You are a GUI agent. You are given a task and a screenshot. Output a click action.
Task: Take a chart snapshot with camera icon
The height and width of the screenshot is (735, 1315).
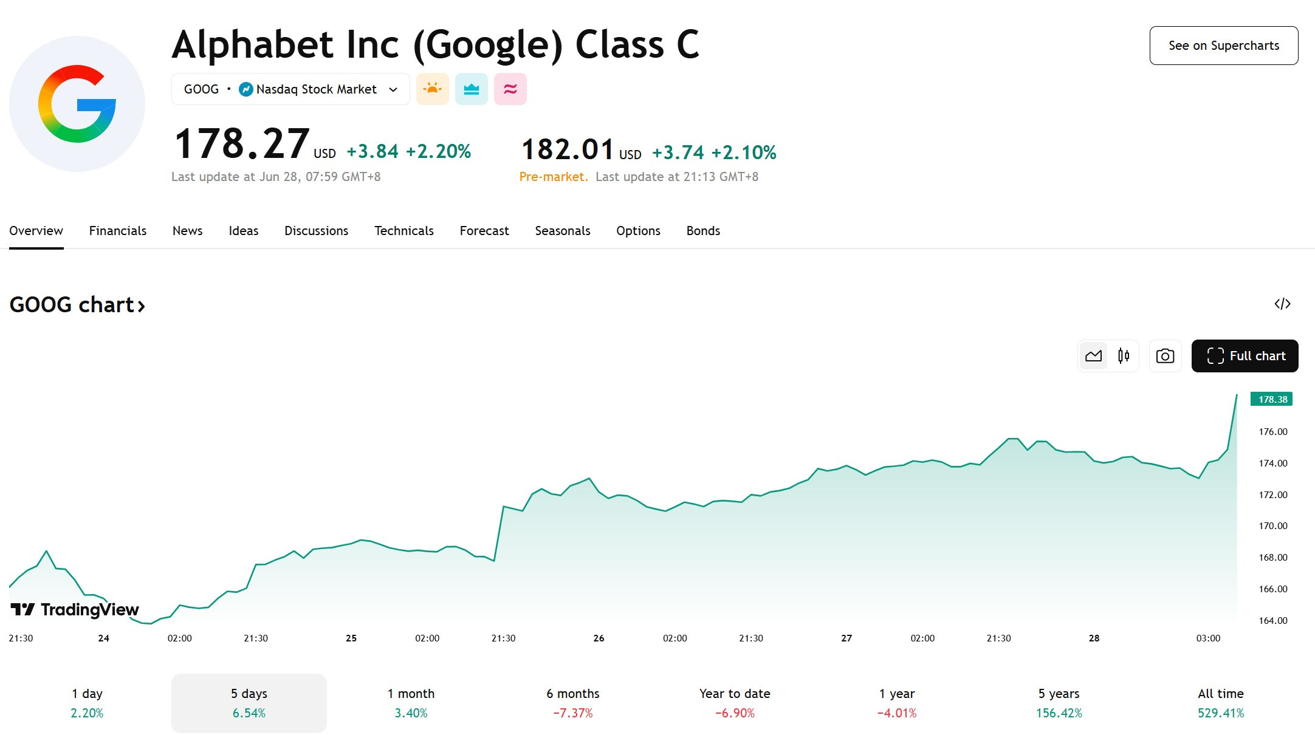point(1165,356)
